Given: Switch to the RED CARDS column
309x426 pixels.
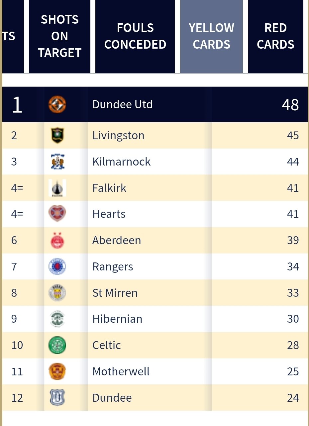Looking at the screenshot, I should coord(275,36).
